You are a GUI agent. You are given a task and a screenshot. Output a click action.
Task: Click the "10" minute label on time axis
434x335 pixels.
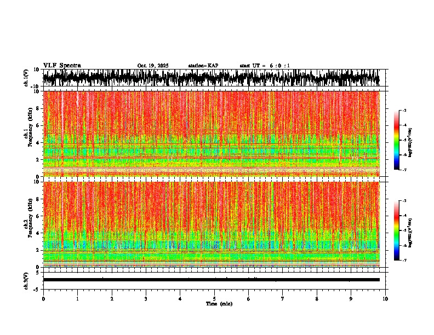(x=385, y=299)
